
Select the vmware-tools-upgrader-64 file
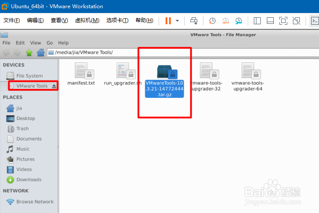(x=248, y=77)
